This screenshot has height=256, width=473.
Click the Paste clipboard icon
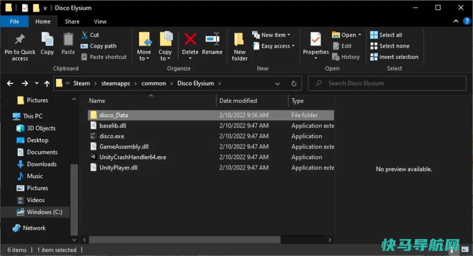68,39
